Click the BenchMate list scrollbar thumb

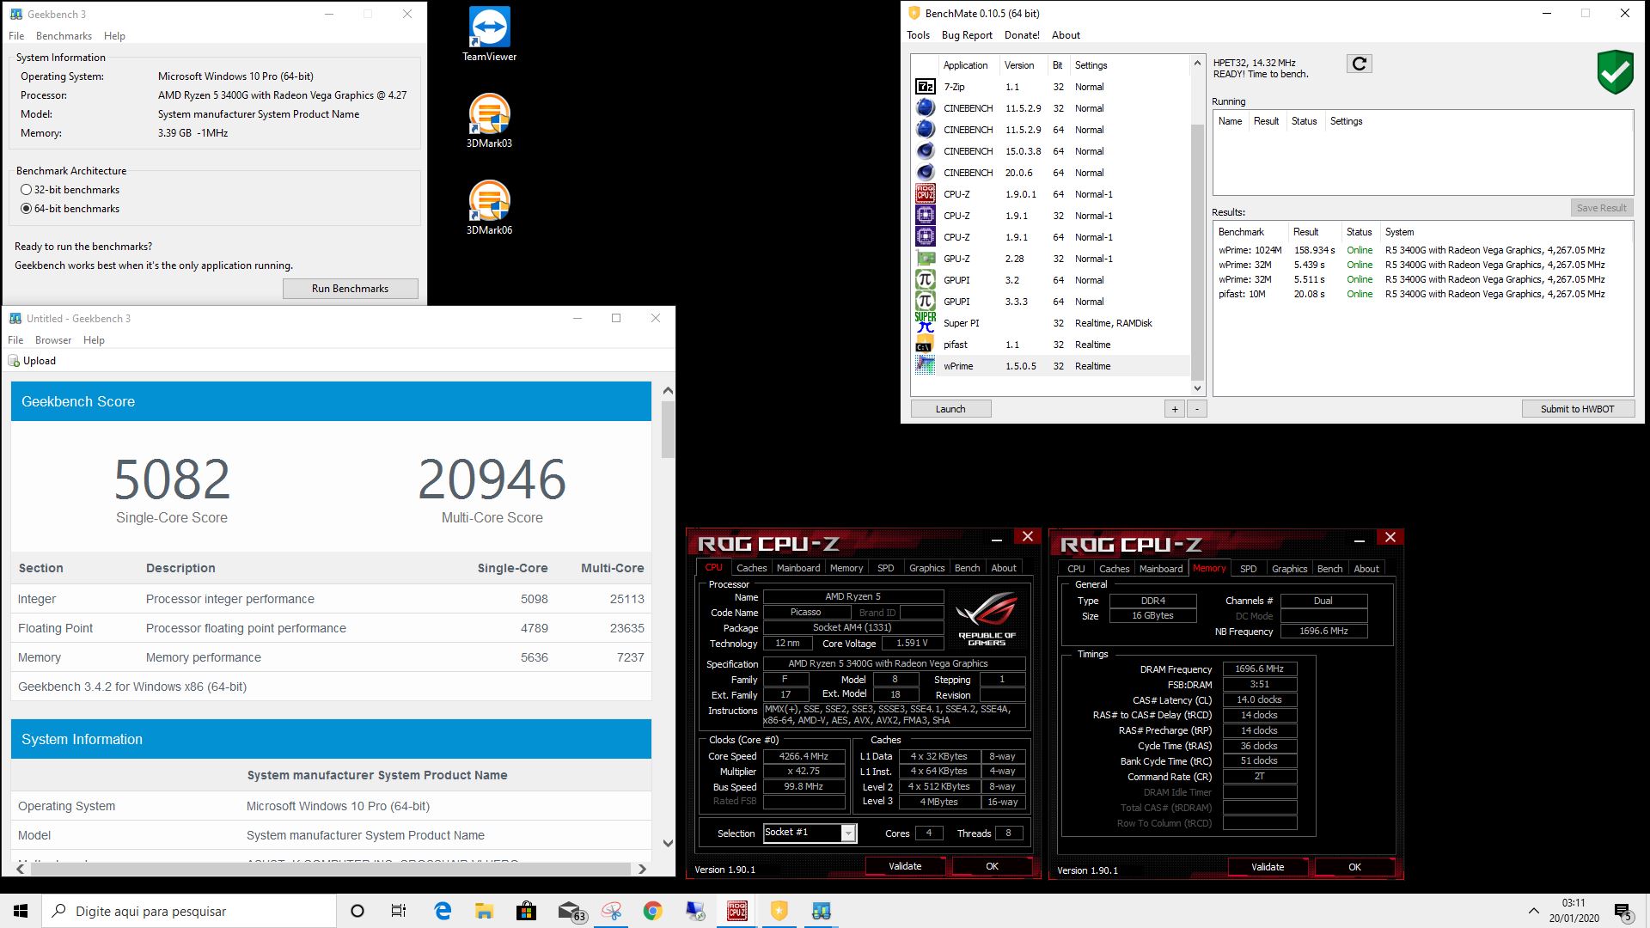click(1197, 251)
